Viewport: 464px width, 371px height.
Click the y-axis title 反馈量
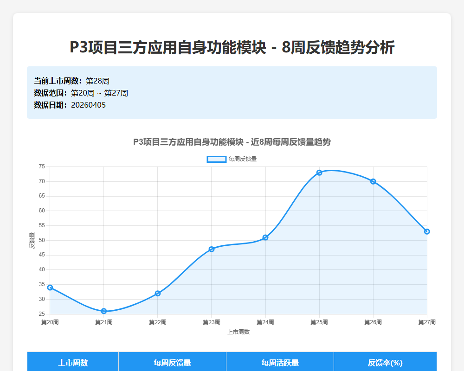(32, 241)
